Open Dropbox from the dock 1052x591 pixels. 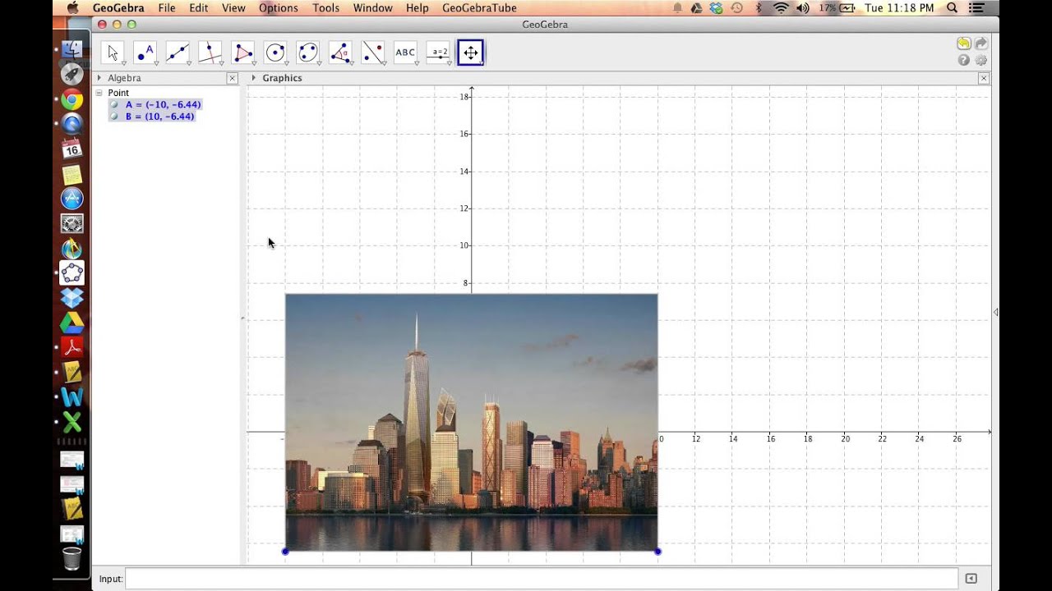pos(72,298)
